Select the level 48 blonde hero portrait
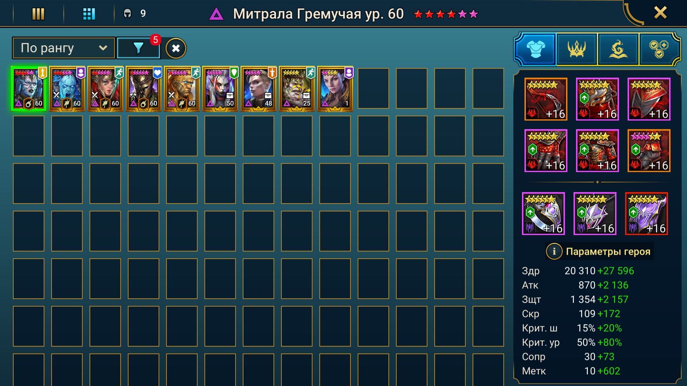 (x=258, y=88)
